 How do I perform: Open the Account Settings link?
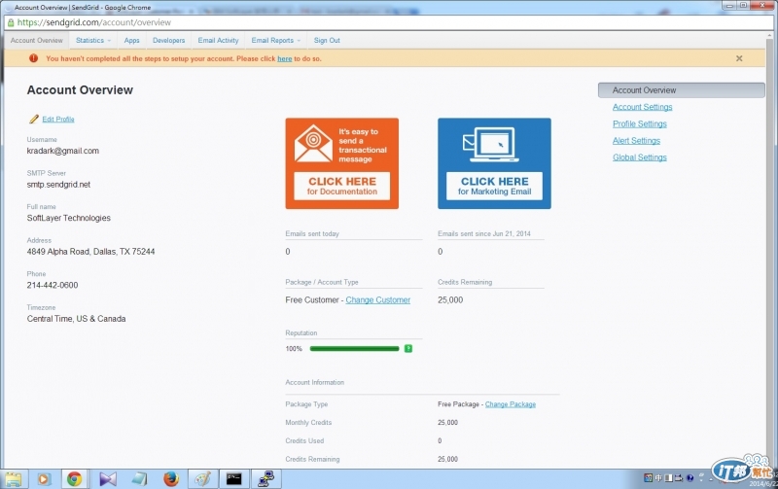click(x=643, y=107)
